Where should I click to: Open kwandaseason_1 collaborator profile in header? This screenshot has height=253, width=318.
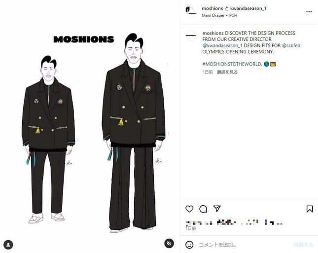[x=248, y=8]
